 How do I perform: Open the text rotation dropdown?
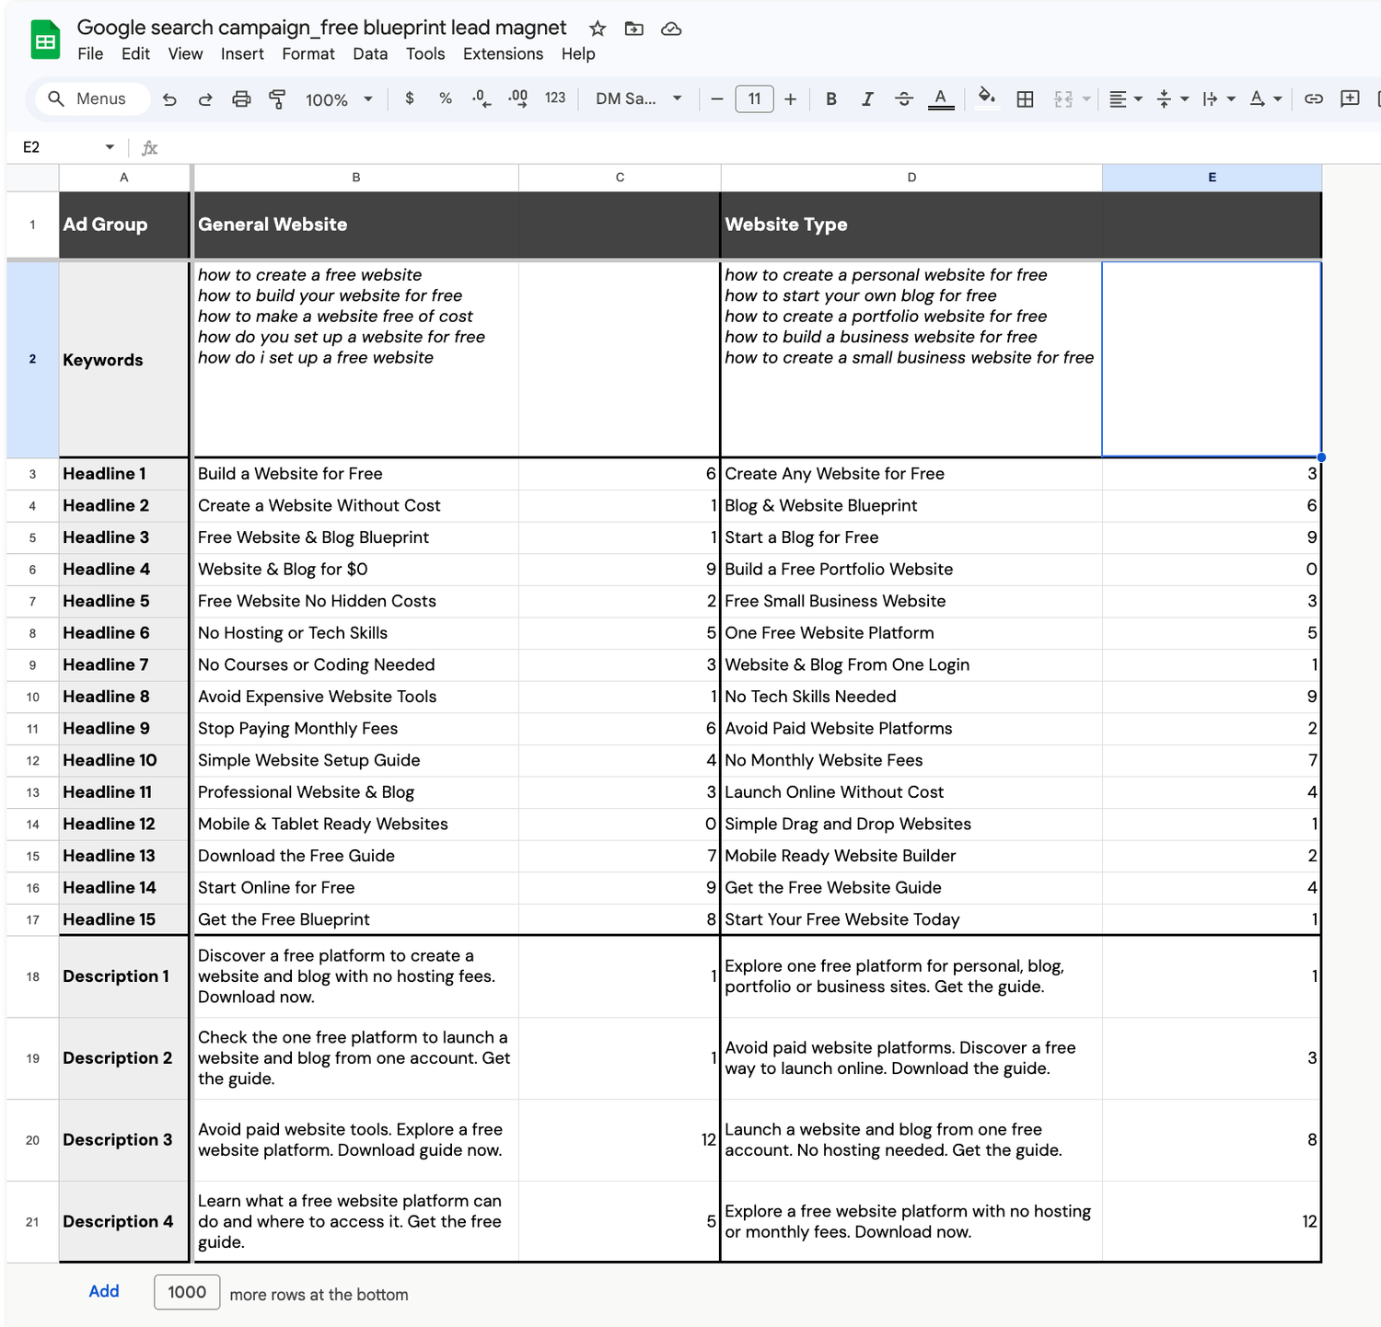click(x=1265, y=99)
